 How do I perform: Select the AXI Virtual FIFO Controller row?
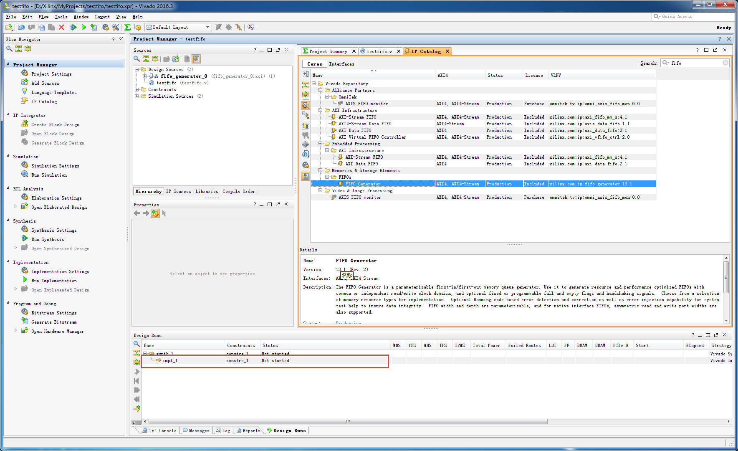click(x=483, y=137)
